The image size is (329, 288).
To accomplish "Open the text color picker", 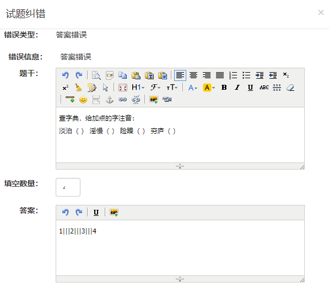I will coord(193,88).
